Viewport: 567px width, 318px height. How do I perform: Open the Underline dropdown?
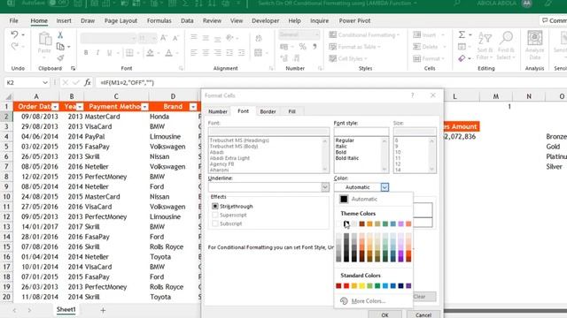325,187
